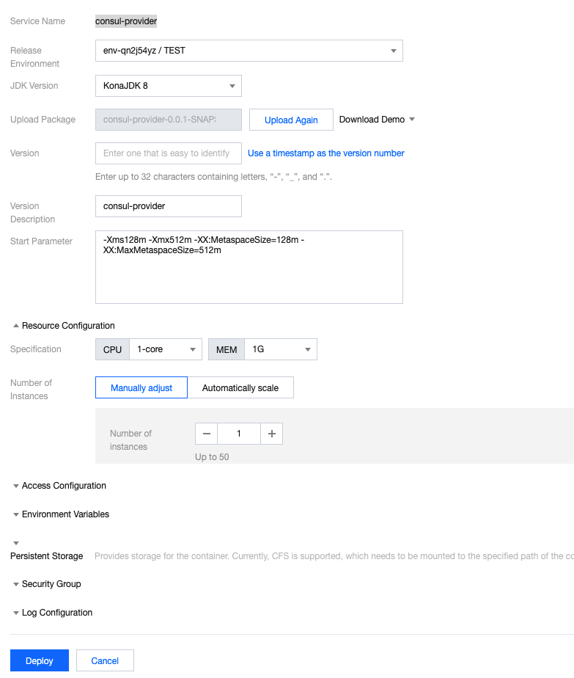Increase number of instances with plus
The width and height of the screenshot is (574, 678).
(x=271, y=434)
